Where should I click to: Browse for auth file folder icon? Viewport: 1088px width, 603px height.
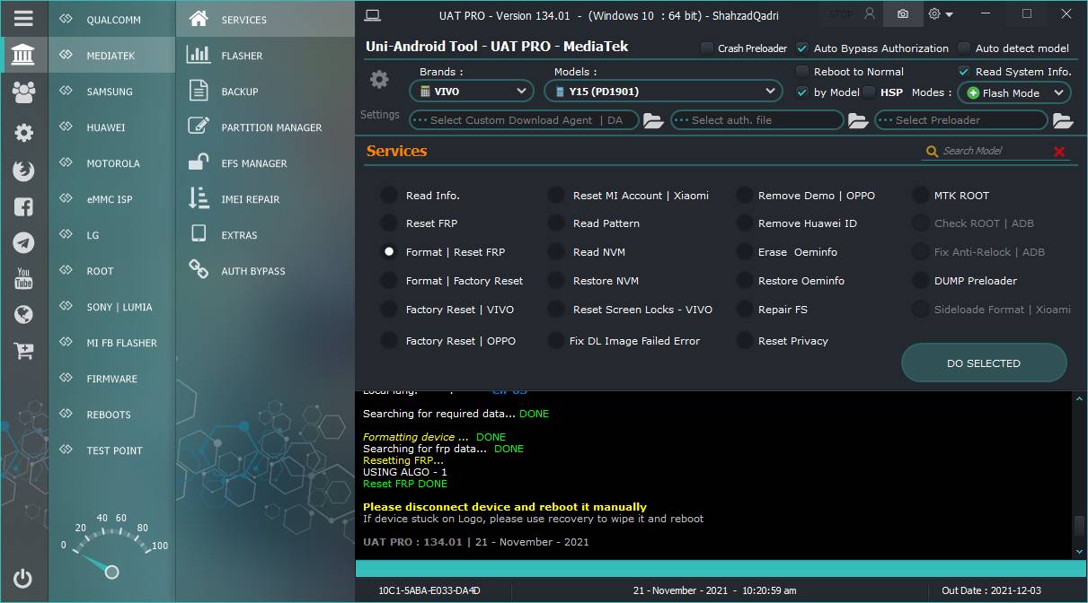point(858,120)
